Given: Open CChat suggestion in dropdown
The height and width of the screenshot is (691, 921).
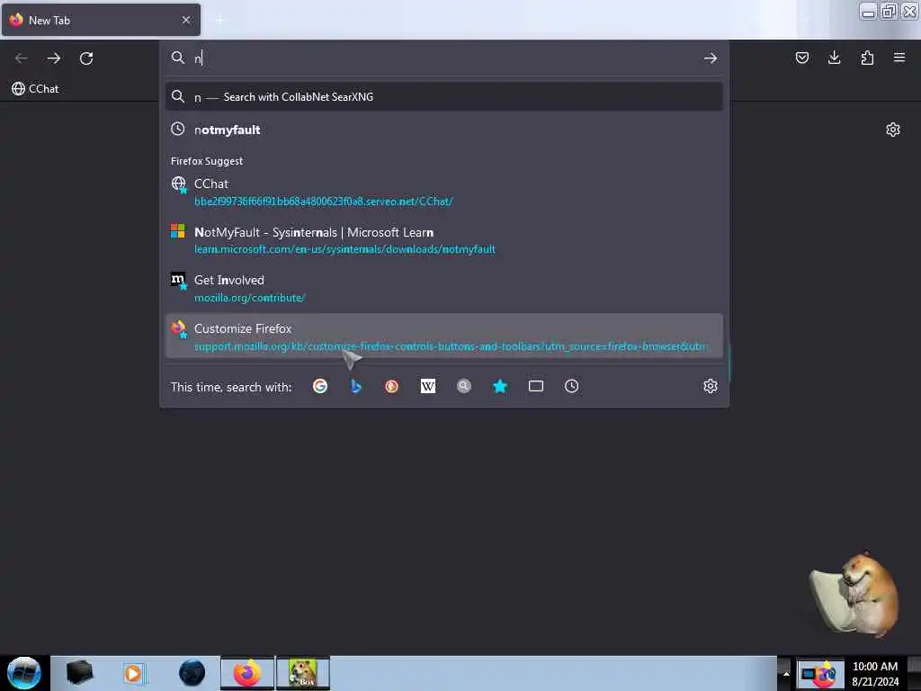Looking at the screenshot, I should tap(444, 193).
